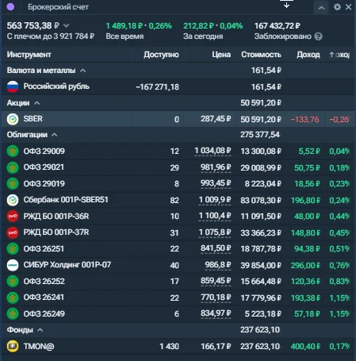The height and width of the screenshot is (361, 356).
Task: Click the РЖД БО 001P-36R logo
Action: point(13,216)
